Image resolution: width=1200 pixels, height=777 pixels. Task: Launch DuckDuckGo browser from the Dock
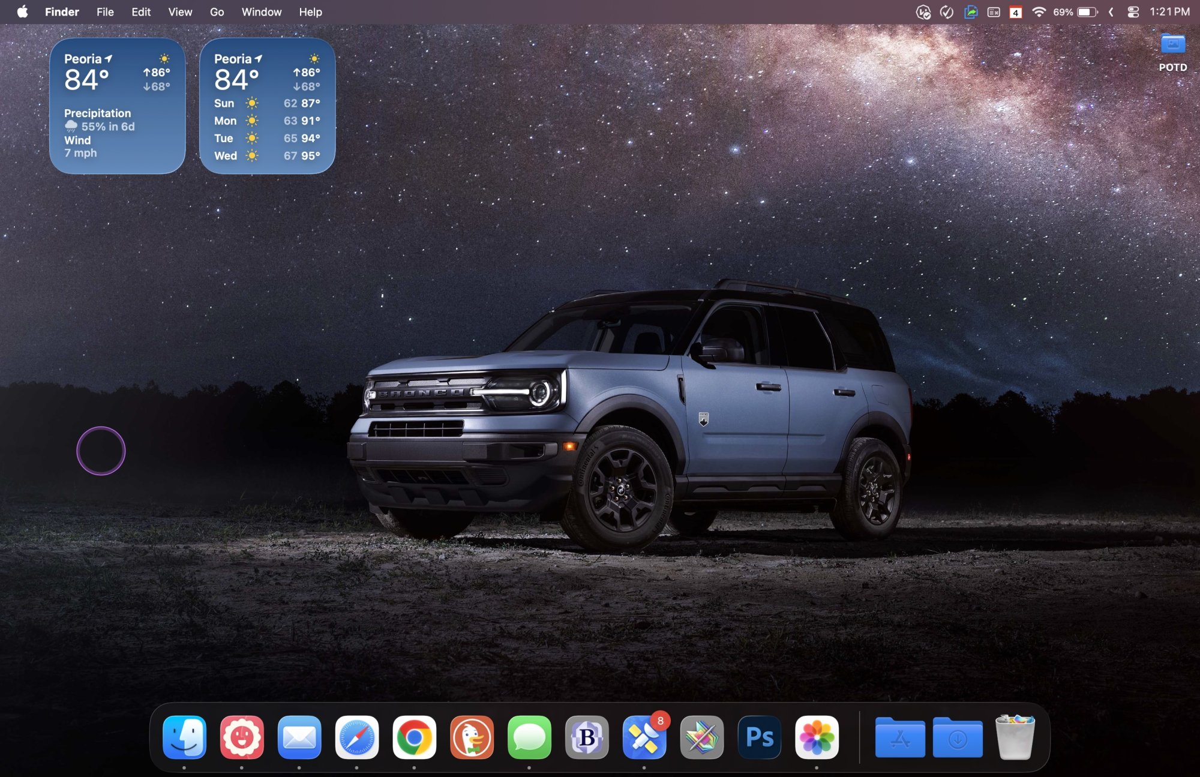point(472,737)
